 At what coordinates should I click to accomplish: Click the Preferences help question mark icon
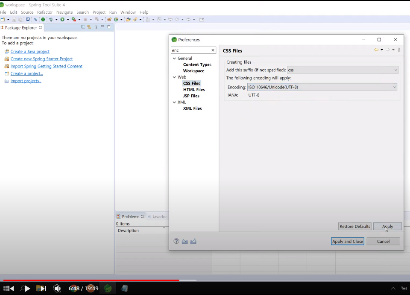tap(176, 241)
